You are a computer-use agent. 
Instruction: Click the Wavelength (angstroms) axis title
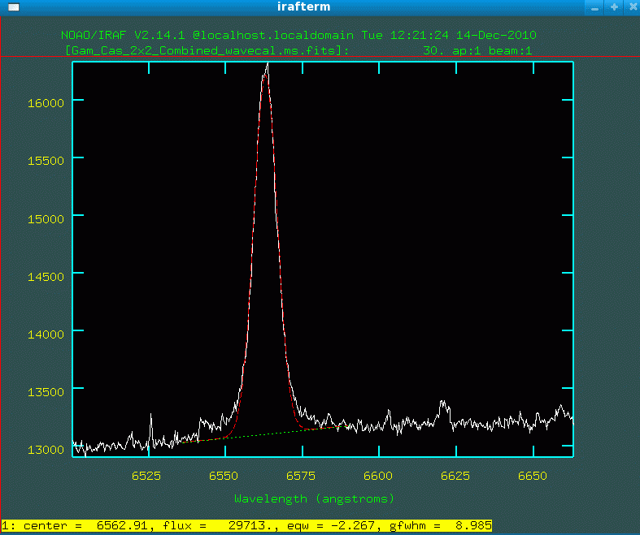[x=314, y=498]
